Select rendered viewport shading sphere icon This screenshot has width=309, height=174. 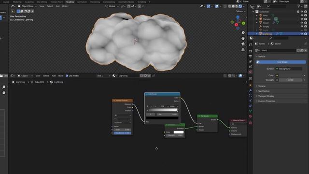point(240,6)
